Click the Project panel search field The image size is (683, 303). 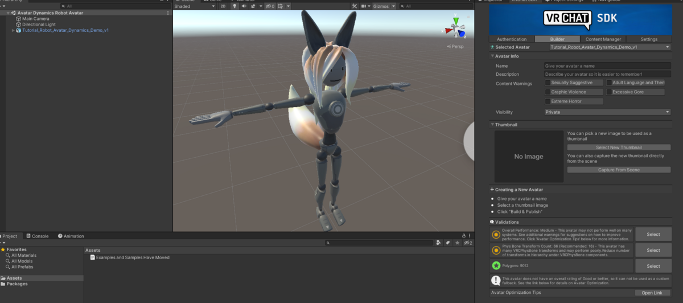[x=379, y=243]
